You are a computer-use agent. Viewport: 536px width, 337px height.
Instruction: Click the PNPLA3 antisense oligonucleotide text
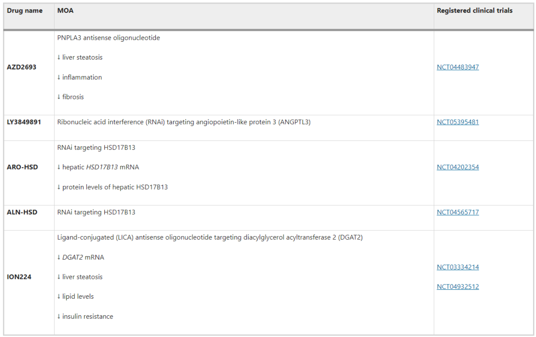tap(108, 38)
